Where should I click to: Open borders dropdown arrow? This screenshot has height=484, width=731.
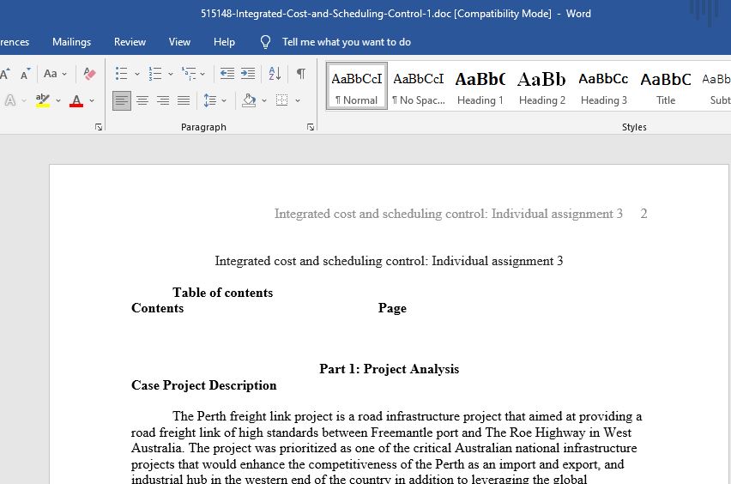coord(298,100)
